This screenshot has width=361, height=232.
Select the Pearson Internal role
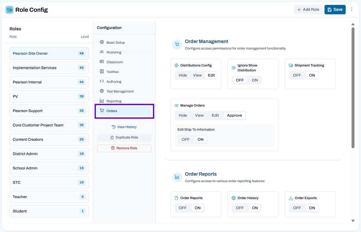(x=49, y=82)
